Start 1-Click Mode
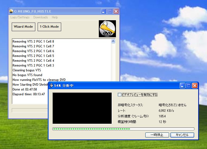The width and height of the screenshot is (207, 149). (49, 27)
